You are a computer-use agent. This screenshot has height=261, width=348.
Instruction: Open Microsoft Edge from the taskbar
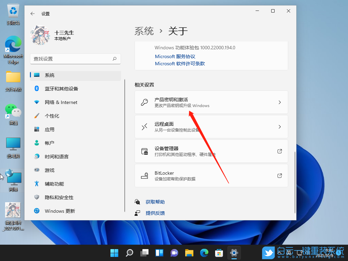coord(204,253)
